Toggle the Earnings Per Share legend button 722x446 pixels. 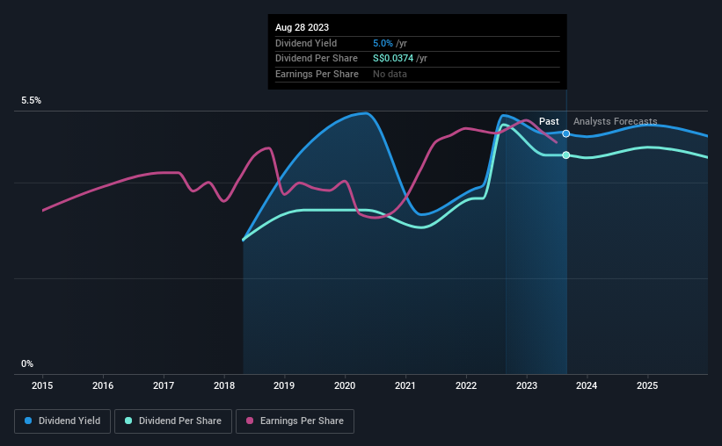pyautogui.click(x=295, y=421)
